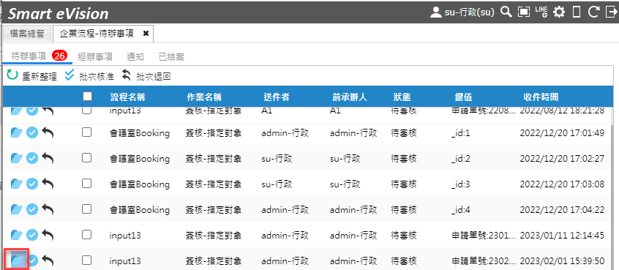Sort by the 收件時間 column header

coord(541,97)
